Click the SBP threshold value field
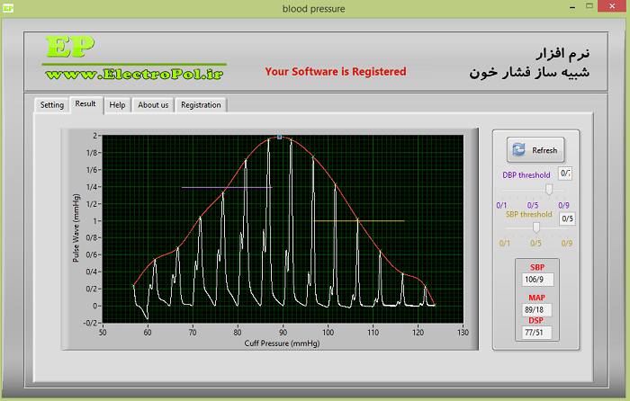Viewport: 630px width, 401px height. (x=567, y=218)
